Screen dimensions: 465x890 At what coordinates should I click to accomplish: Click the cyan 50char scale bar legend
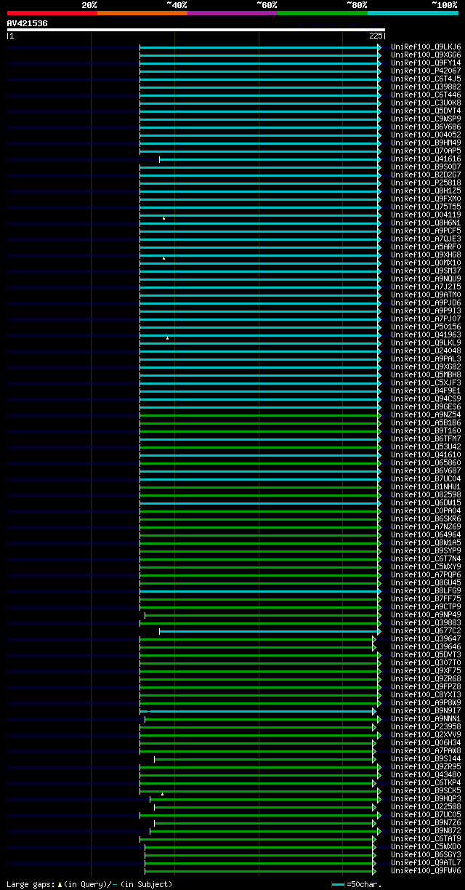tap(338, 884)
